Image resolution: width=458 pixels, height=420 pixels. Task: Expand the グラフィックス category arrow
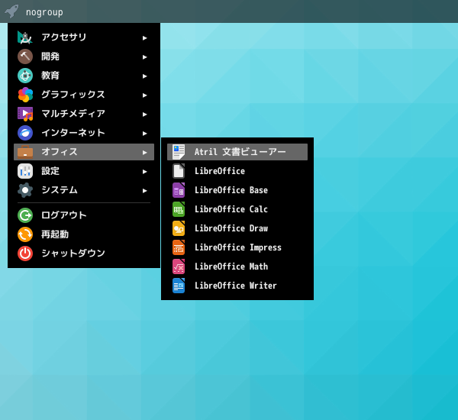point(144,95)
